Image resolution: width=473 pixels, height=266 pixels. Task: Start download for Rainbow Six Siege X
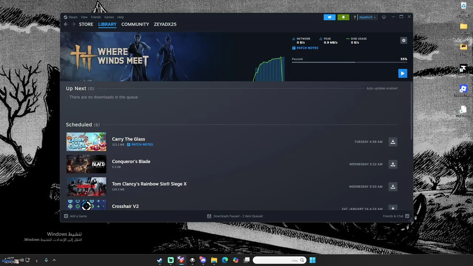point(393,187)
